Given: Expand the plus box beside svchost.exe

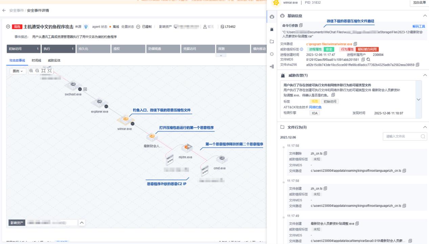Looking at the screenshot, I should point(85,89).
